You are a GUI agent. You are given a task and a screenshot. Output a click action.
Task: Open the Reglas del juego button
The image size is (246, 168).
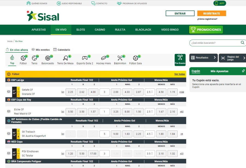(232, 58)
